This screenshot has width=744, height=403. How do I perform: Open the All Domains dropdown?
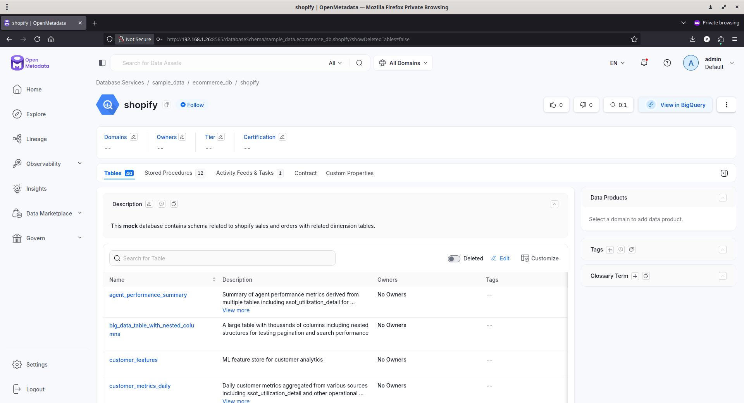(403, 63)
